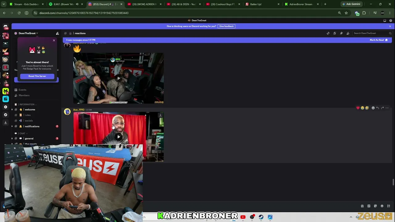Open Threads icon in channel header
This screenshot has width=395, height=222.
pyautogui.click(x=328, y=33)
